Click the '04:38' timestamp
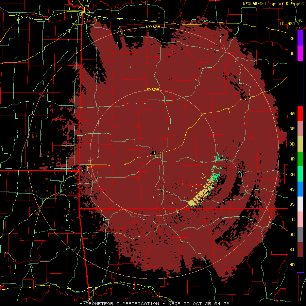 tap(222, 304)
